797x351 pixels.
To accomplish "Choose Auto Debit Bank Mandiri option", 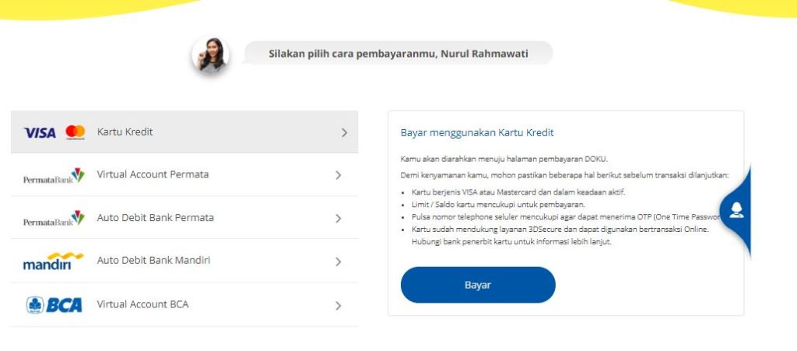I will pyautogui.click(x=153, y=261).
